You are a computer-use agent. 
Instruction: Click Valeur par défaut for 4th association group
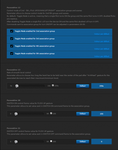pyautogui.click(x=102, y=49)
